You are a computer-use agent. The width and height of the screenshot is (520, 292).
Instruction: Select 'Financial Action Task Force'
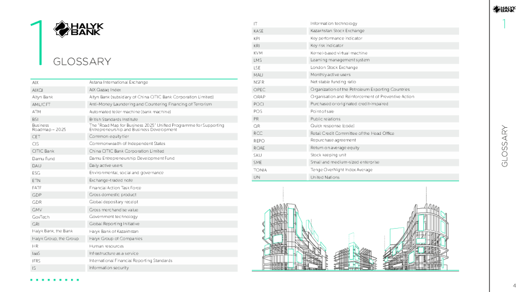coord(115,188)
